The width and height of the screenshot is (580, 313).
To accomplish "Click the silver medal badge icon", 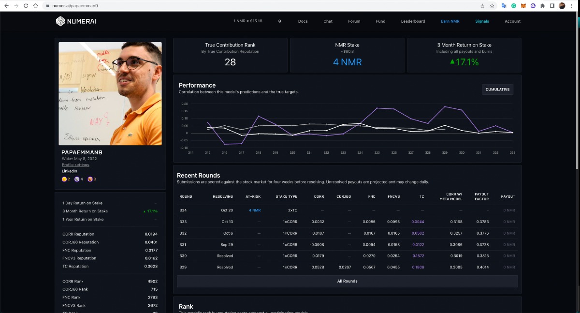I will pos(77,179).
